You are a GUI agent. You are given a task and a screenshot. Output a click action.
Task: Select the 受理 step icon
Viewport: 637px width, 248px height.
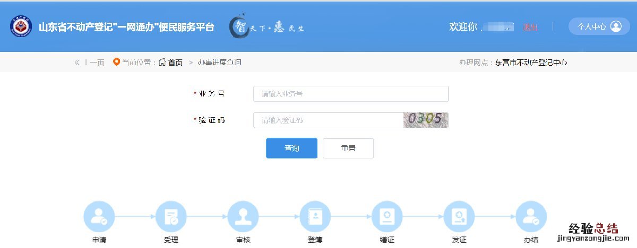[171, 217]
